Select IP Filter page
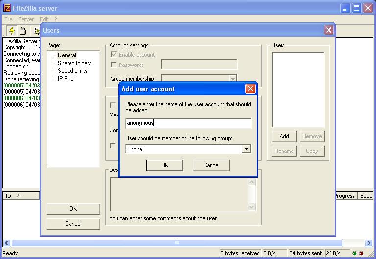376x259 pixels. pyautogui.click(x=67, y=79)
